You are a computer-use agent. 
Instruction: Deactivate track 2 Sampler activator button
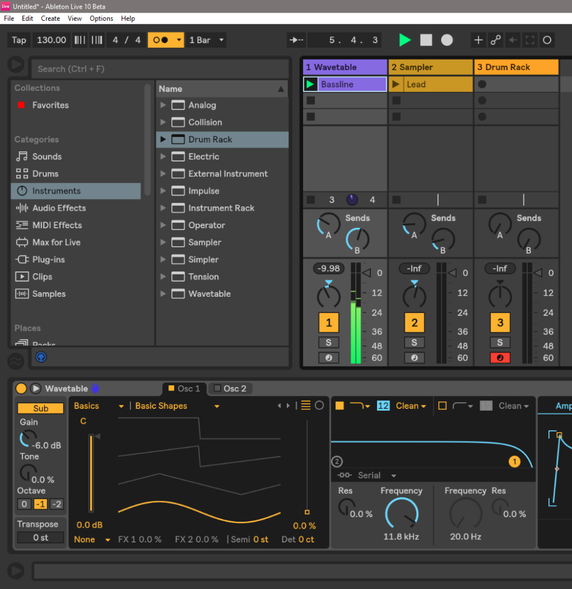(x=414, y=323)
